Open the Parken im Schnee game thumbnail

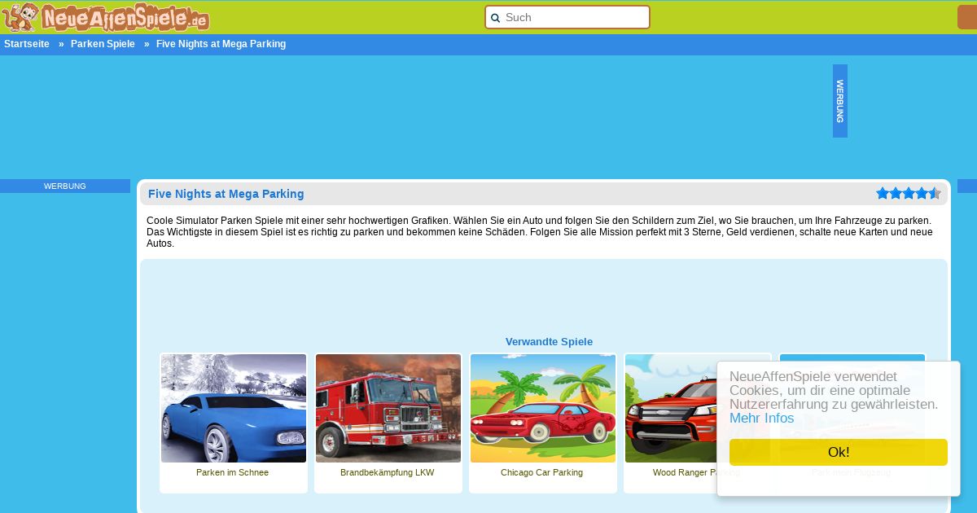(234, 408)
